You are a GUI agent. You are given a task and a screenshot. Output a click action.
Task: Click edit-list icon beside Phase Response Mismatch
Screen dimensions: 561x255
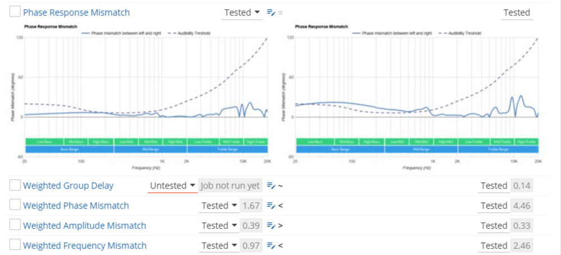(271, 12)
